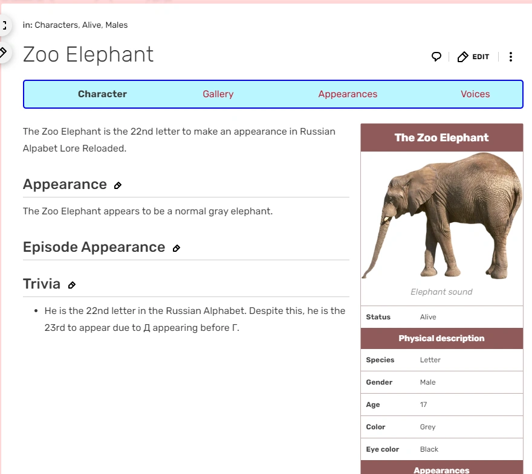The width and height of the screenshot is (532, 474).
Task: Select the Character tab
Action: (102, 94)
